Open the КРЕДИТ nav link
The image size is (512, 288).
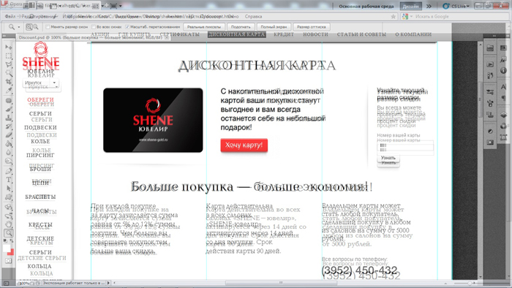pos(284,34)
